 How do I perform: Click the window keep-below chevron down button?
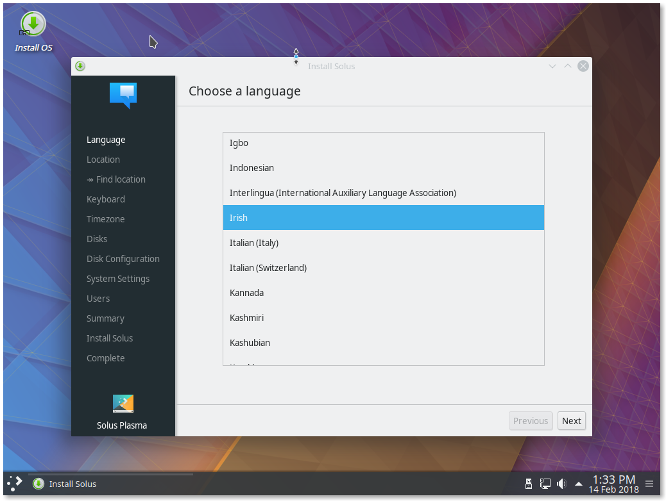point(552,66)
